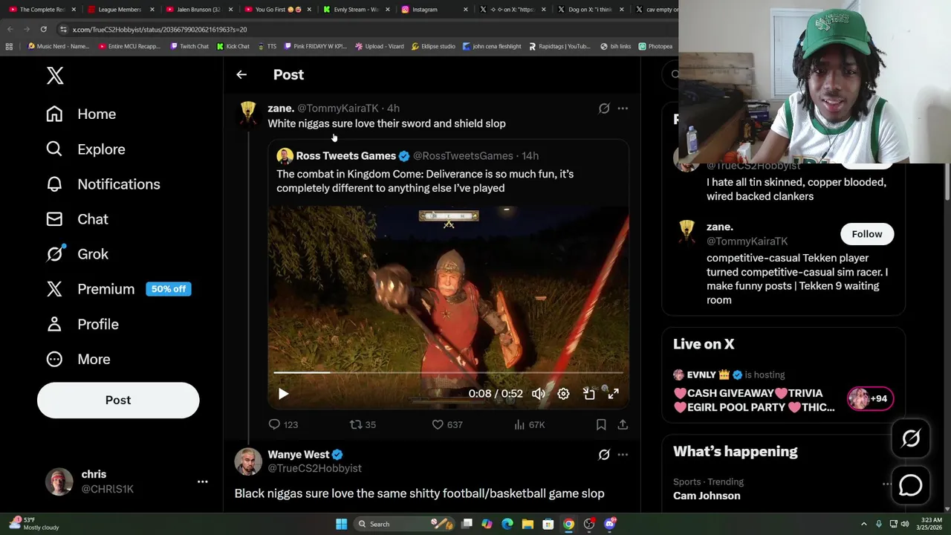Expand the More menu in sidebar
Viewport: 951px width, 535px height.
(x=78, y=359)
